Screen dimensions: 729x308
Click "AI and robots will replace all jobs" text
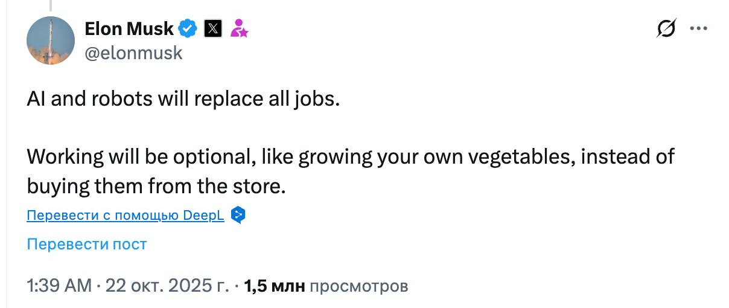coord(183,99)
